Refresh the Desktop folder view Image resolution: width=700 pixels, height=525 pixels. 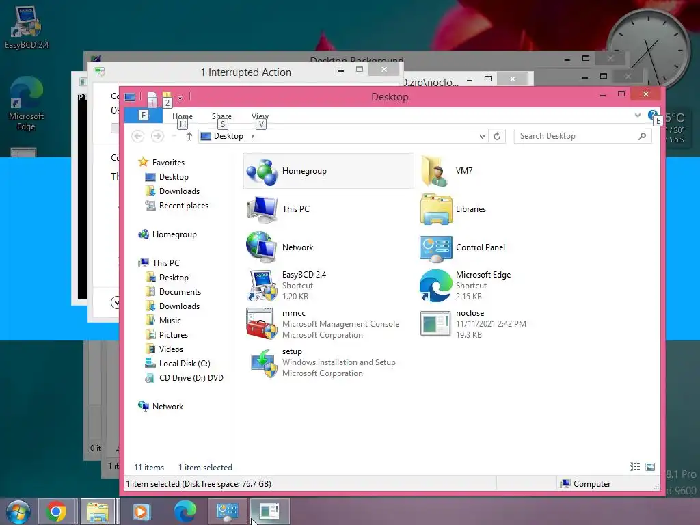[497, 136]
